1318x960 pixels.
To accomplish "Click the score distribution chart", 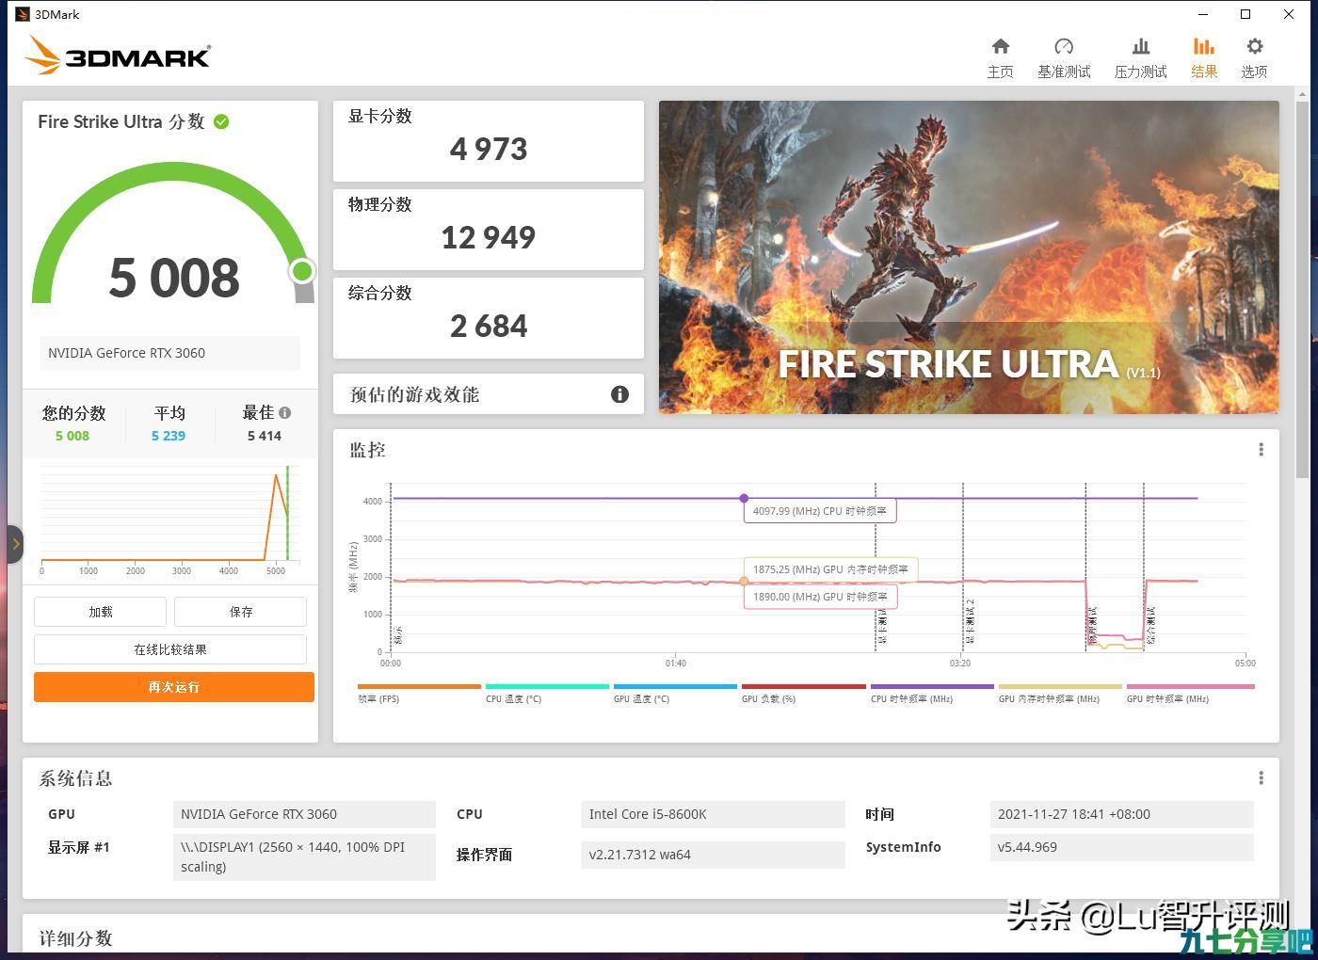I will [170, 518].
